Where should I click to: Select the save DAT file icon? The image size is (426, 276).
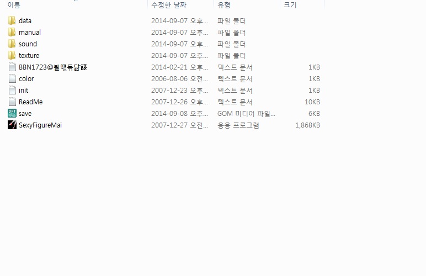pyautogui.click(x=12, y=113)
